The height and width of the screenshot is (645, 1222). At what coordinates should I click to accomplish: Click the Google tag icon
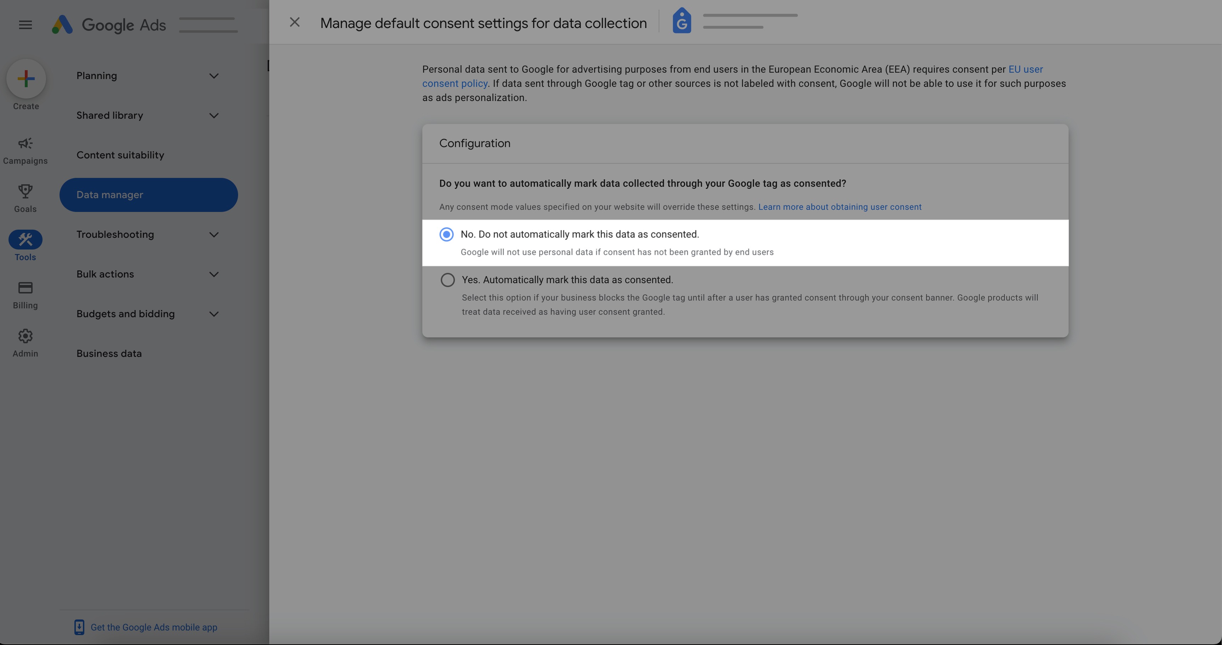tap(682, 21)
